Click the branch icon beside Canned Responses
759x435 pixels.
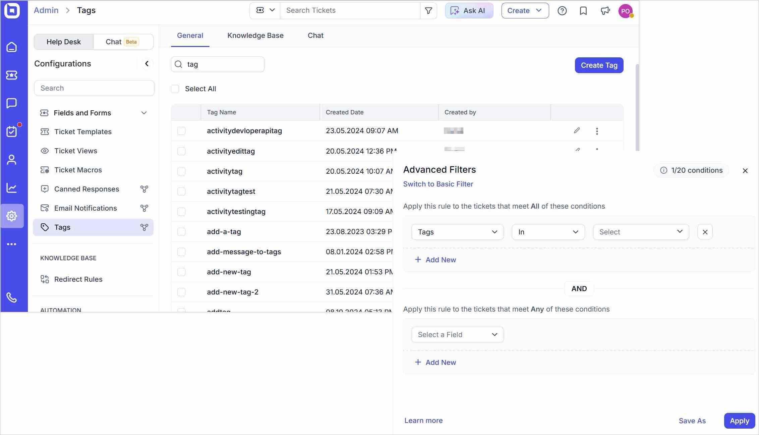[x=144, y=189]
